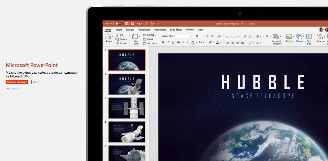The height and width of the screenshot is (161, 328).
Task: Click Convert to SmartArt icon
Action: click(276, 36)
